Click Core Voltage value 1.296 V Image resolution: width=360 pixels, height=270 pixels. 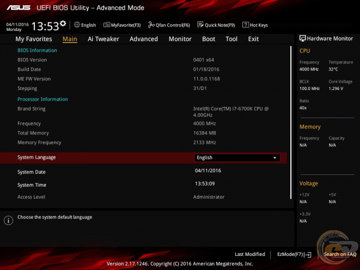point(336,88)
